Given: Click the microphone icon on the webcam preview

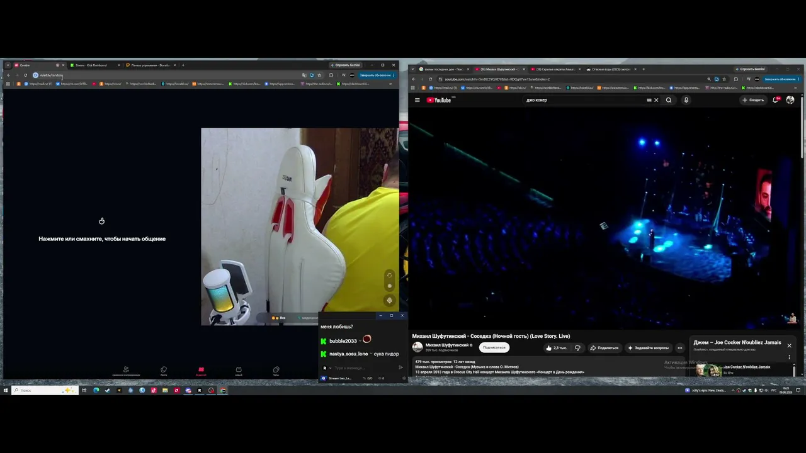Looking at the screenshot, I should pyautogui.click(x=389, y=301).
